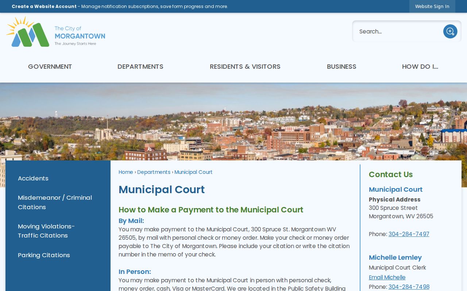Click the Municipal Court page heading
This screenshot has width=467, height=291.
coord(162,190)
